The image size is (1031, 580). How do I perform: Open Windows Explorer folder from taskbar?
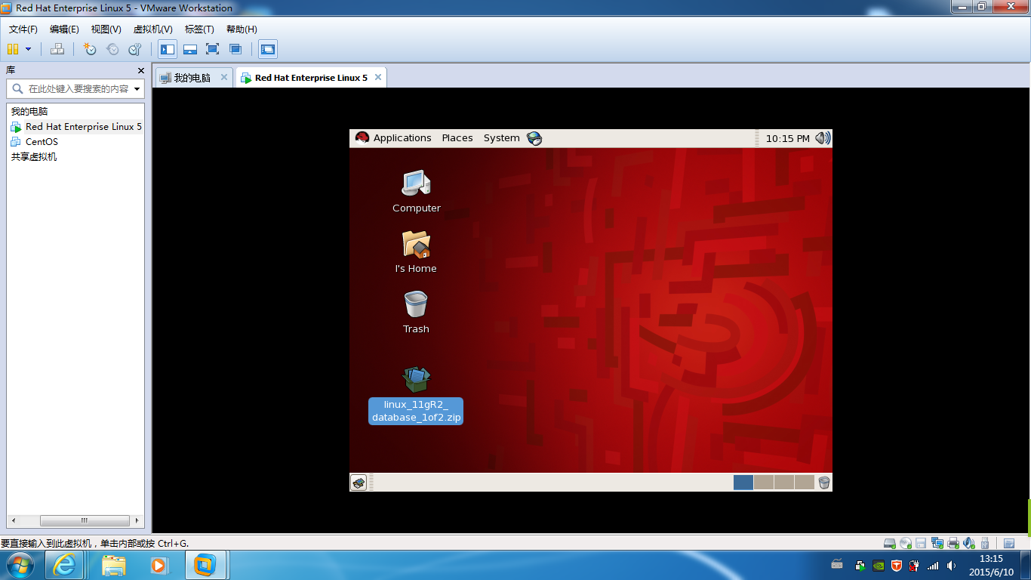point(114,565)
